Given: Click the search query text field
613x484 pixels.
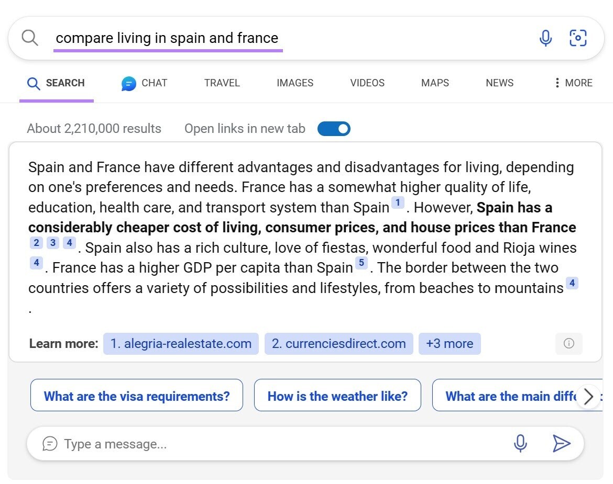Looking at the screenshot, I should 168,38.
